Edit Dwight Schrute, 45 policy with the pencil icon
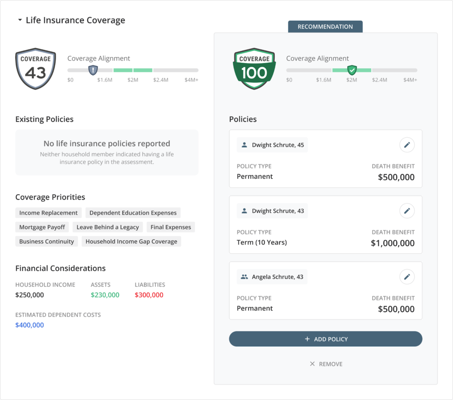The image size is (453, 400). (407, 145)
